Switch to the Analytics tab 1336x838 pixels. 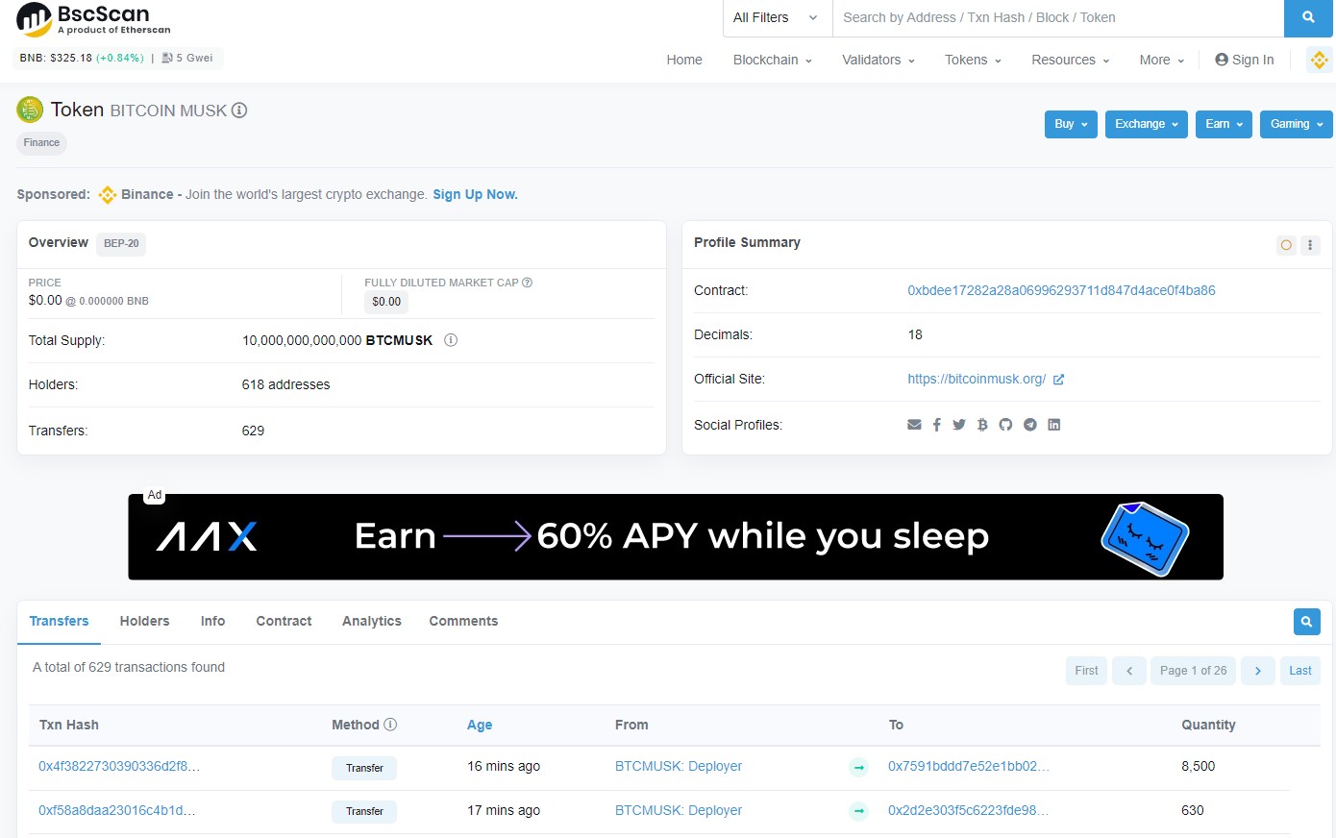[372, 622]
